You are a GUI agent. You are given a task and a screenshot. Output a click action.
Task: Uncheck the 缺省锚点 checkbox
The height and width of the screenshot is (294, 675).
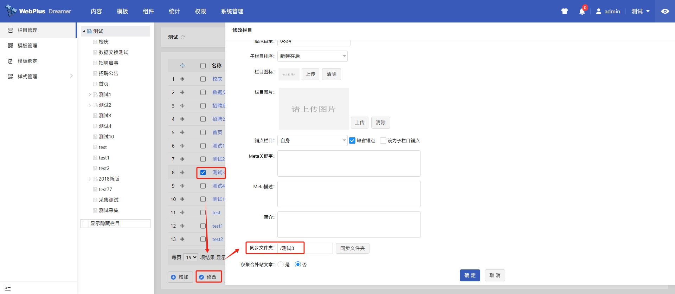coord(352,141)
